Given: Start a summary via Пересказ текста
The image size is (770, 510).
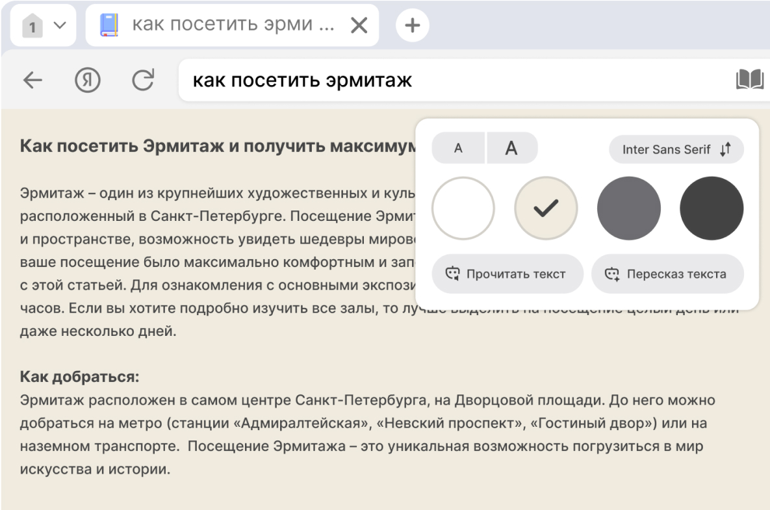Looking at the screenshot, I should click(667, 274).
